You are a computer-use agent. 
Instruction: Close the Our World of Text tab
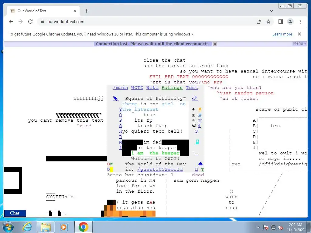click(75, 11)
